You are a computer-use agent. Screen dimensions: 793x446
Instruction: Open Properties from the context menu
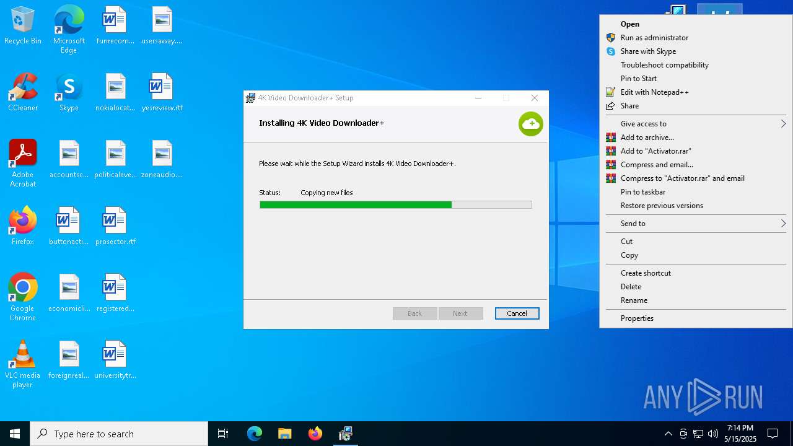(x=696, y=318)
